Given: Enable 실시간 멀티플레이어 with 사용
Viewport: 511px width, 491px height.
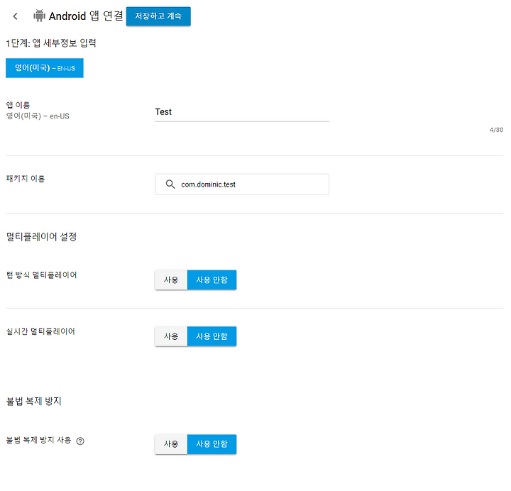Looking at the screenshot, I should 171,336.
